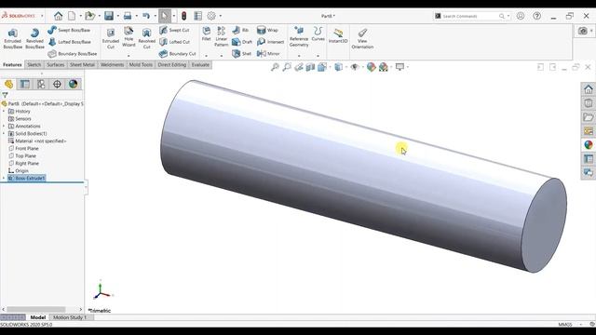
Task: Open the Linear Pattern dropdown arrow
Action: pos(222,56)
